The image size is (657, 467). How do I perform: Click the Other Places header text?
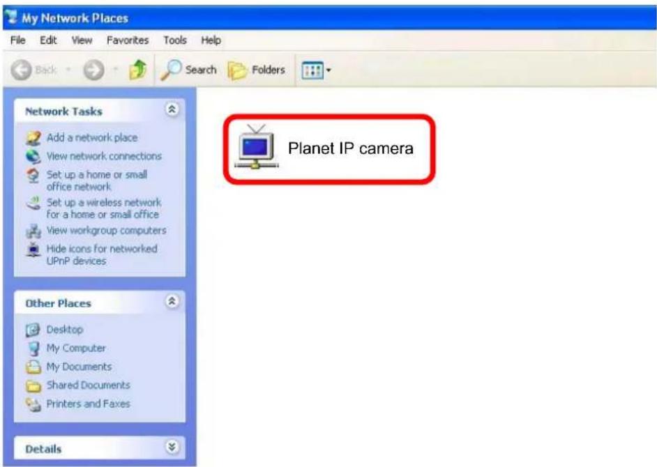pos(59,303)
